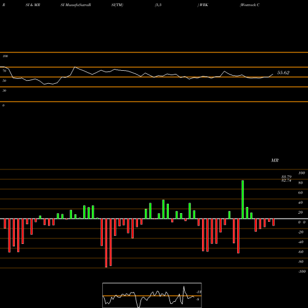Click the RSI value label 55.62

click(x=283, y=73)
